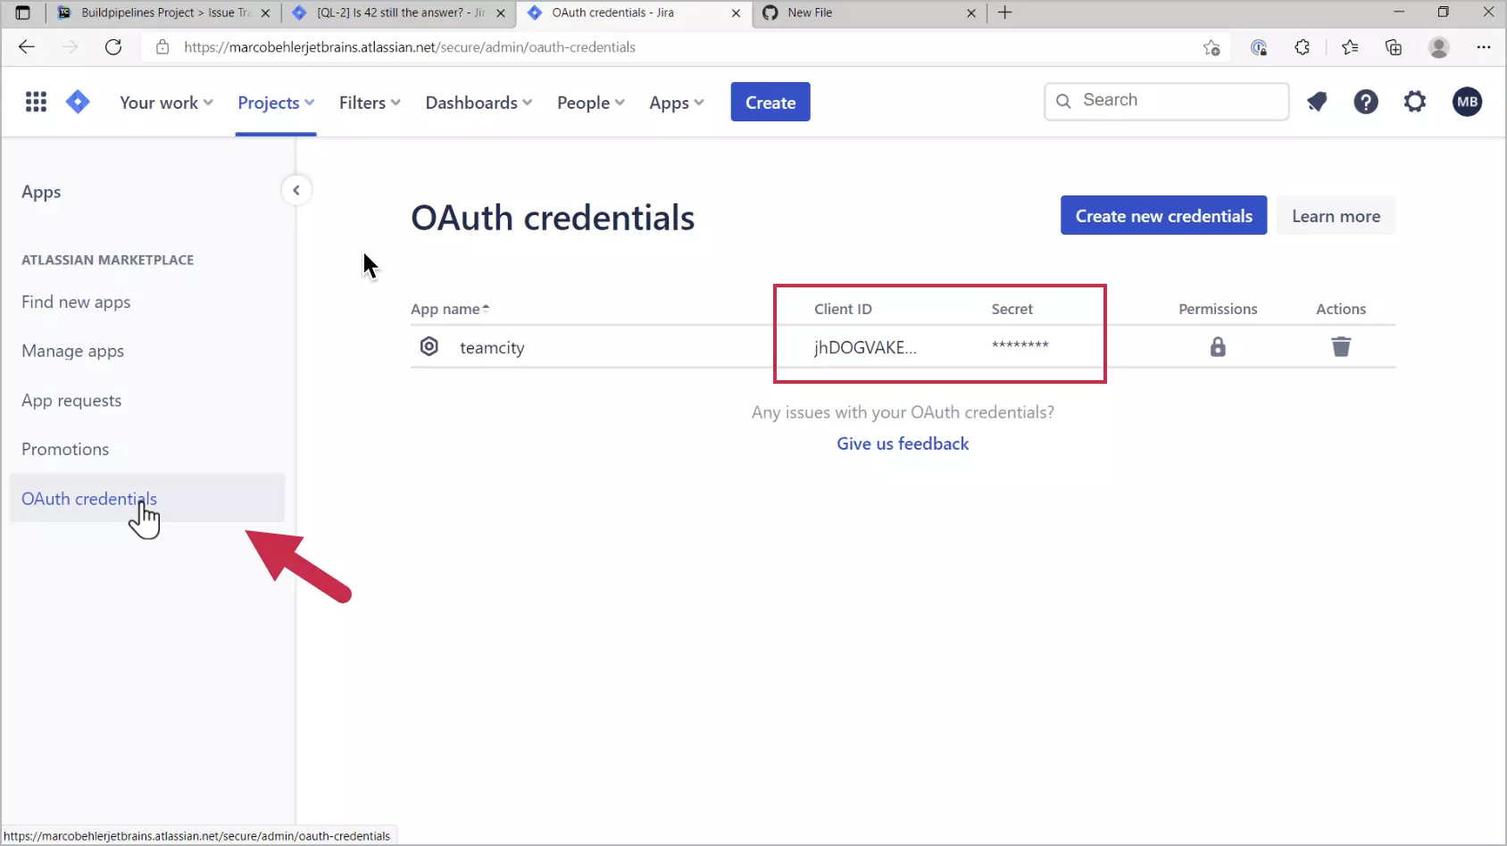Collapse the Apps sidebar with chevron button
The width and height of the screenshot is (1507, 846).
point(296,190)
